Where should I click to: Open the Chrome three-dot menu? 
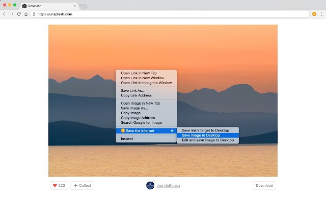coord(320,14)
